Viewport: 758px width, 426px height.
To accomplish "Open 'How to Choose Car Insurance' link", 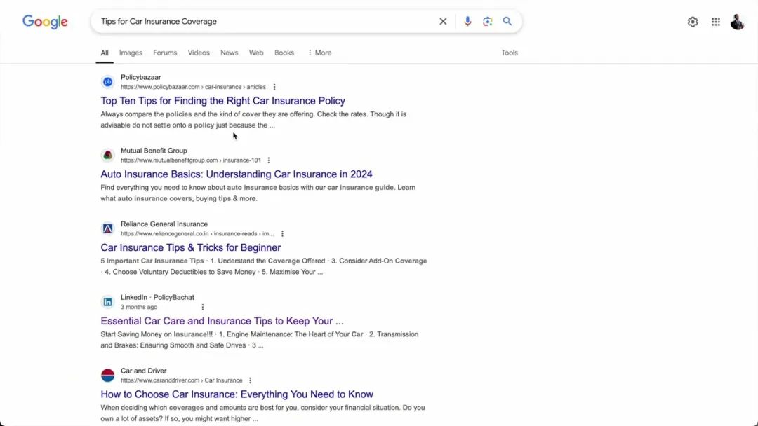I will (237, 394).
